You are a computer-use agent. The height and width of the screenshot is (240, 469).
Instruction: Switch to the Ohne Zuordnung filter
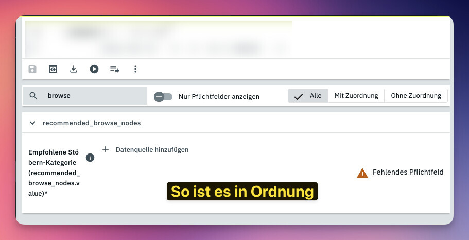click(415, 96)
